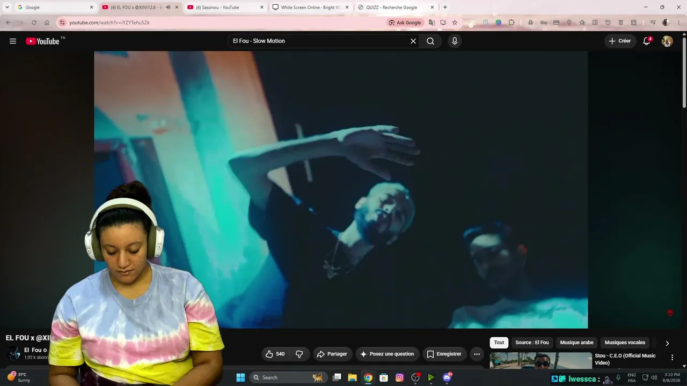Select 'Musique arabe' filter chip
687x386 pixels.
coord(576,343)
